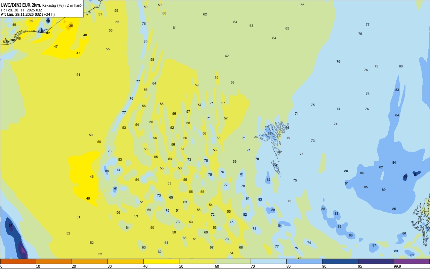Click the "90" tick label on color scale
Screen dimensions: 430x269
325,266
